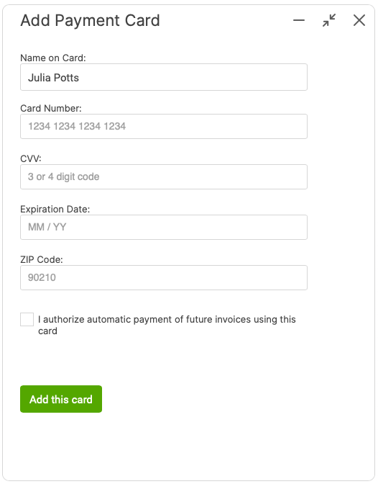This screenshot has height=484, width=378.
Task: Click the 3 or 4 digit code placeholder
Action: 64,176
